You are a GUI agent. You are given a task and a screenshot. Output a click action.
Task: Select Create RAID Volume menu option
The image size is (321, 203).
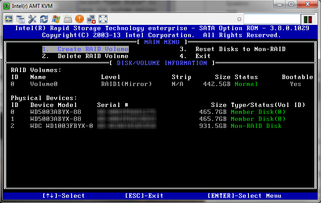click(85, 49)
